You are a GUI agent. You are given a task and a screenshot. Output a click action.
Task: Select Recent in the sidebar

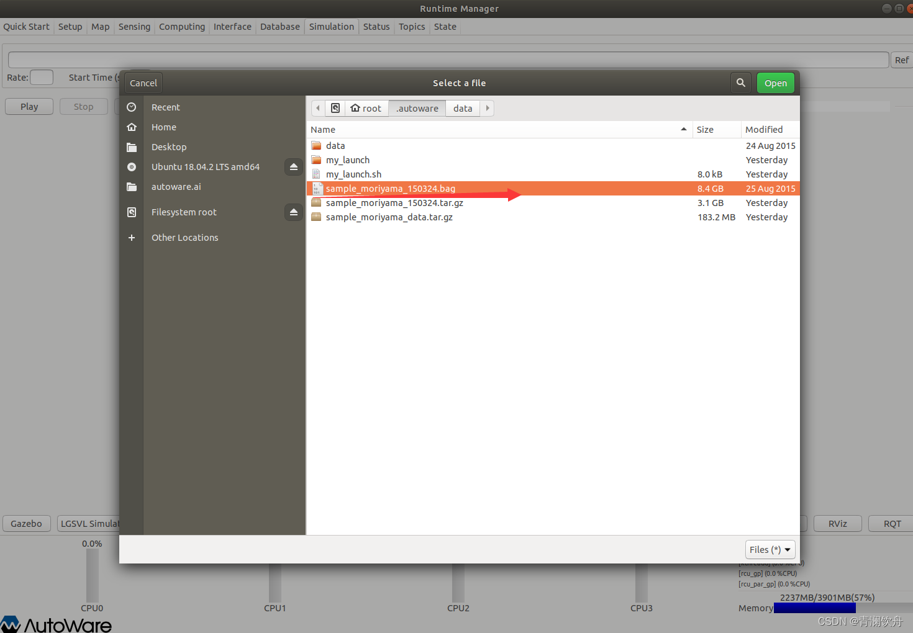click(x=165, y=107)
